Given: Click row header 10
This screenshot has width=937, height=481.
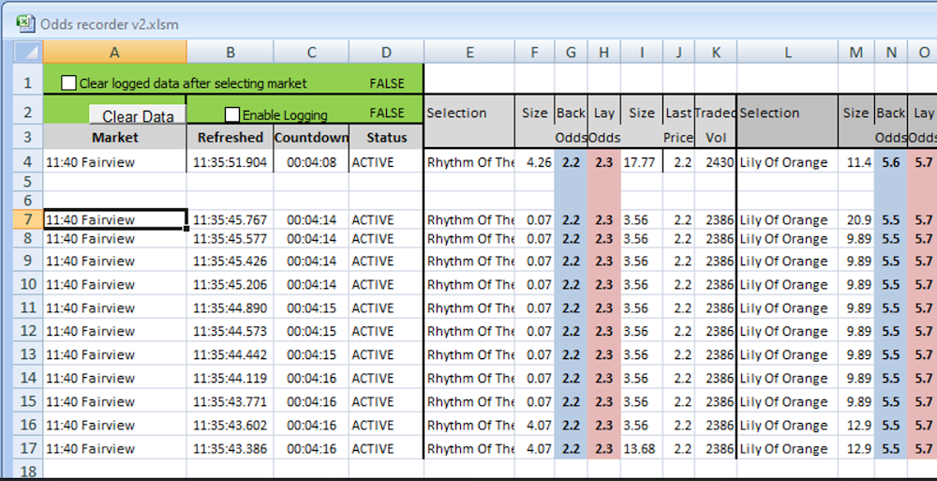Looking at the screenshot, I should point(27,284).
